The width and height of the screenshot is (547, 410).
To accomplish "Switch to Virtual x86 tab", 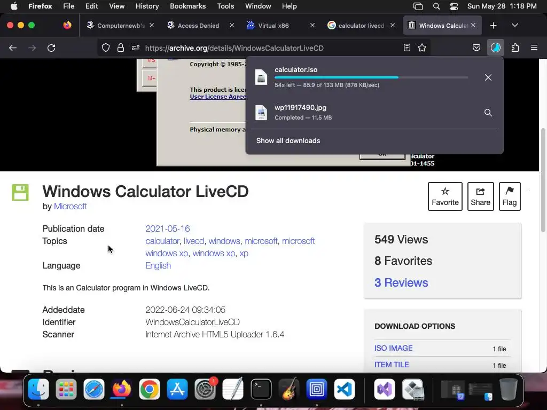I will 280,26.
